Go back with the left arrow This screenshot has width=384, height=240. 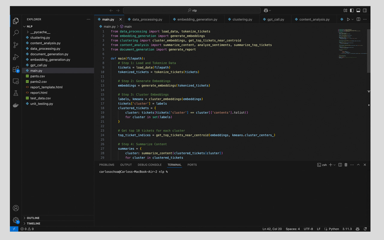click(111, 10)
